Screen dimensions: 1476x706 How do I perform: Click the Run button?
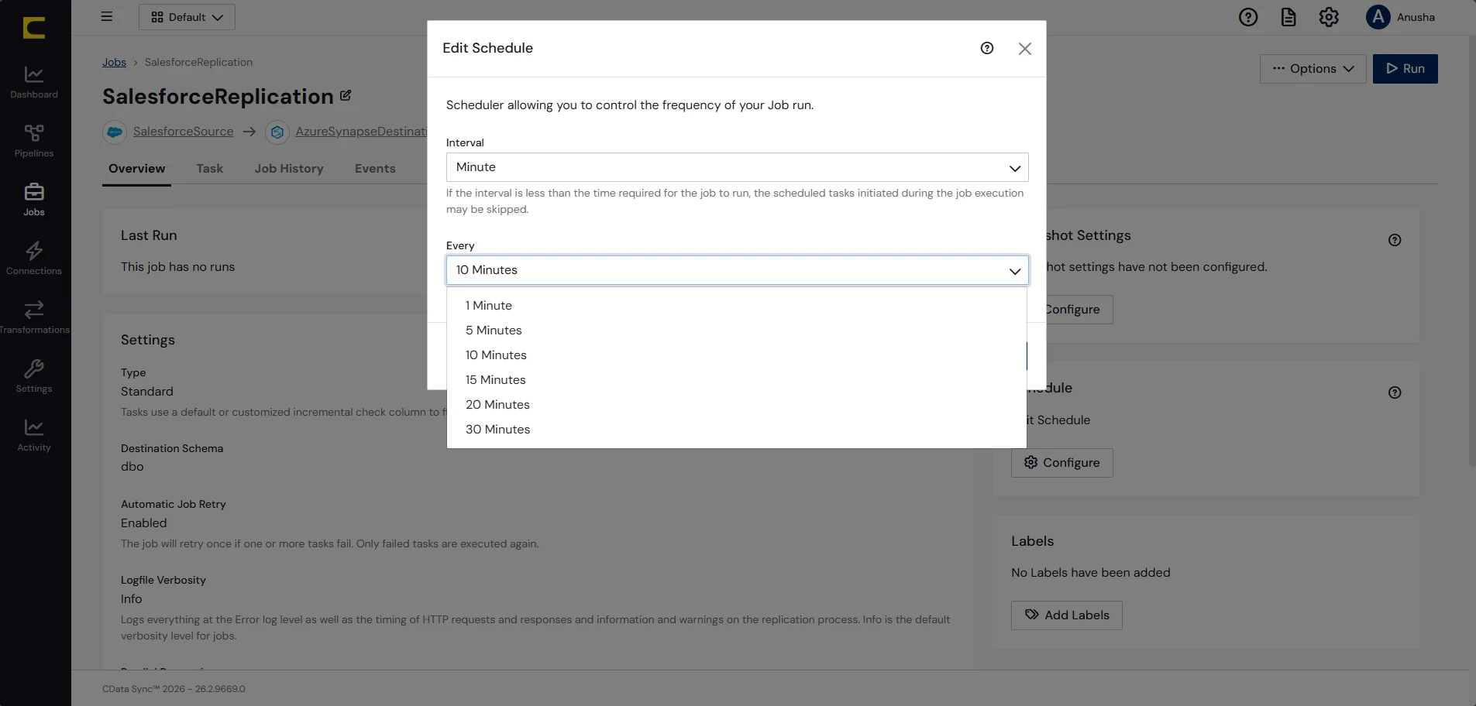tap(1405, 69)
